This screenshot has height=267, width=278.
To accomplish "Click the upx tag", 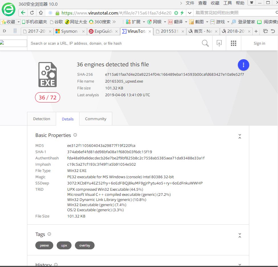I will [x=64, y=245].
